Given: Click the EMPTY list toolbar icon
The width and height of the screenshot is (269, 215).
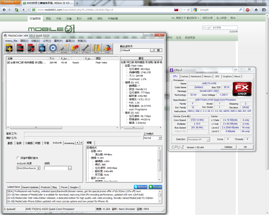Looking at the screenshot, I should 31,49.
